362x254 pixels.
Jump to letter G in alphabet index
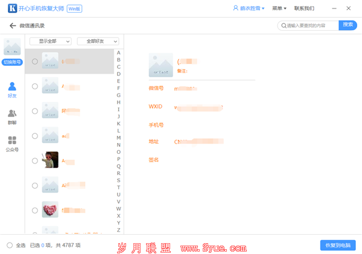coord(118,95)
